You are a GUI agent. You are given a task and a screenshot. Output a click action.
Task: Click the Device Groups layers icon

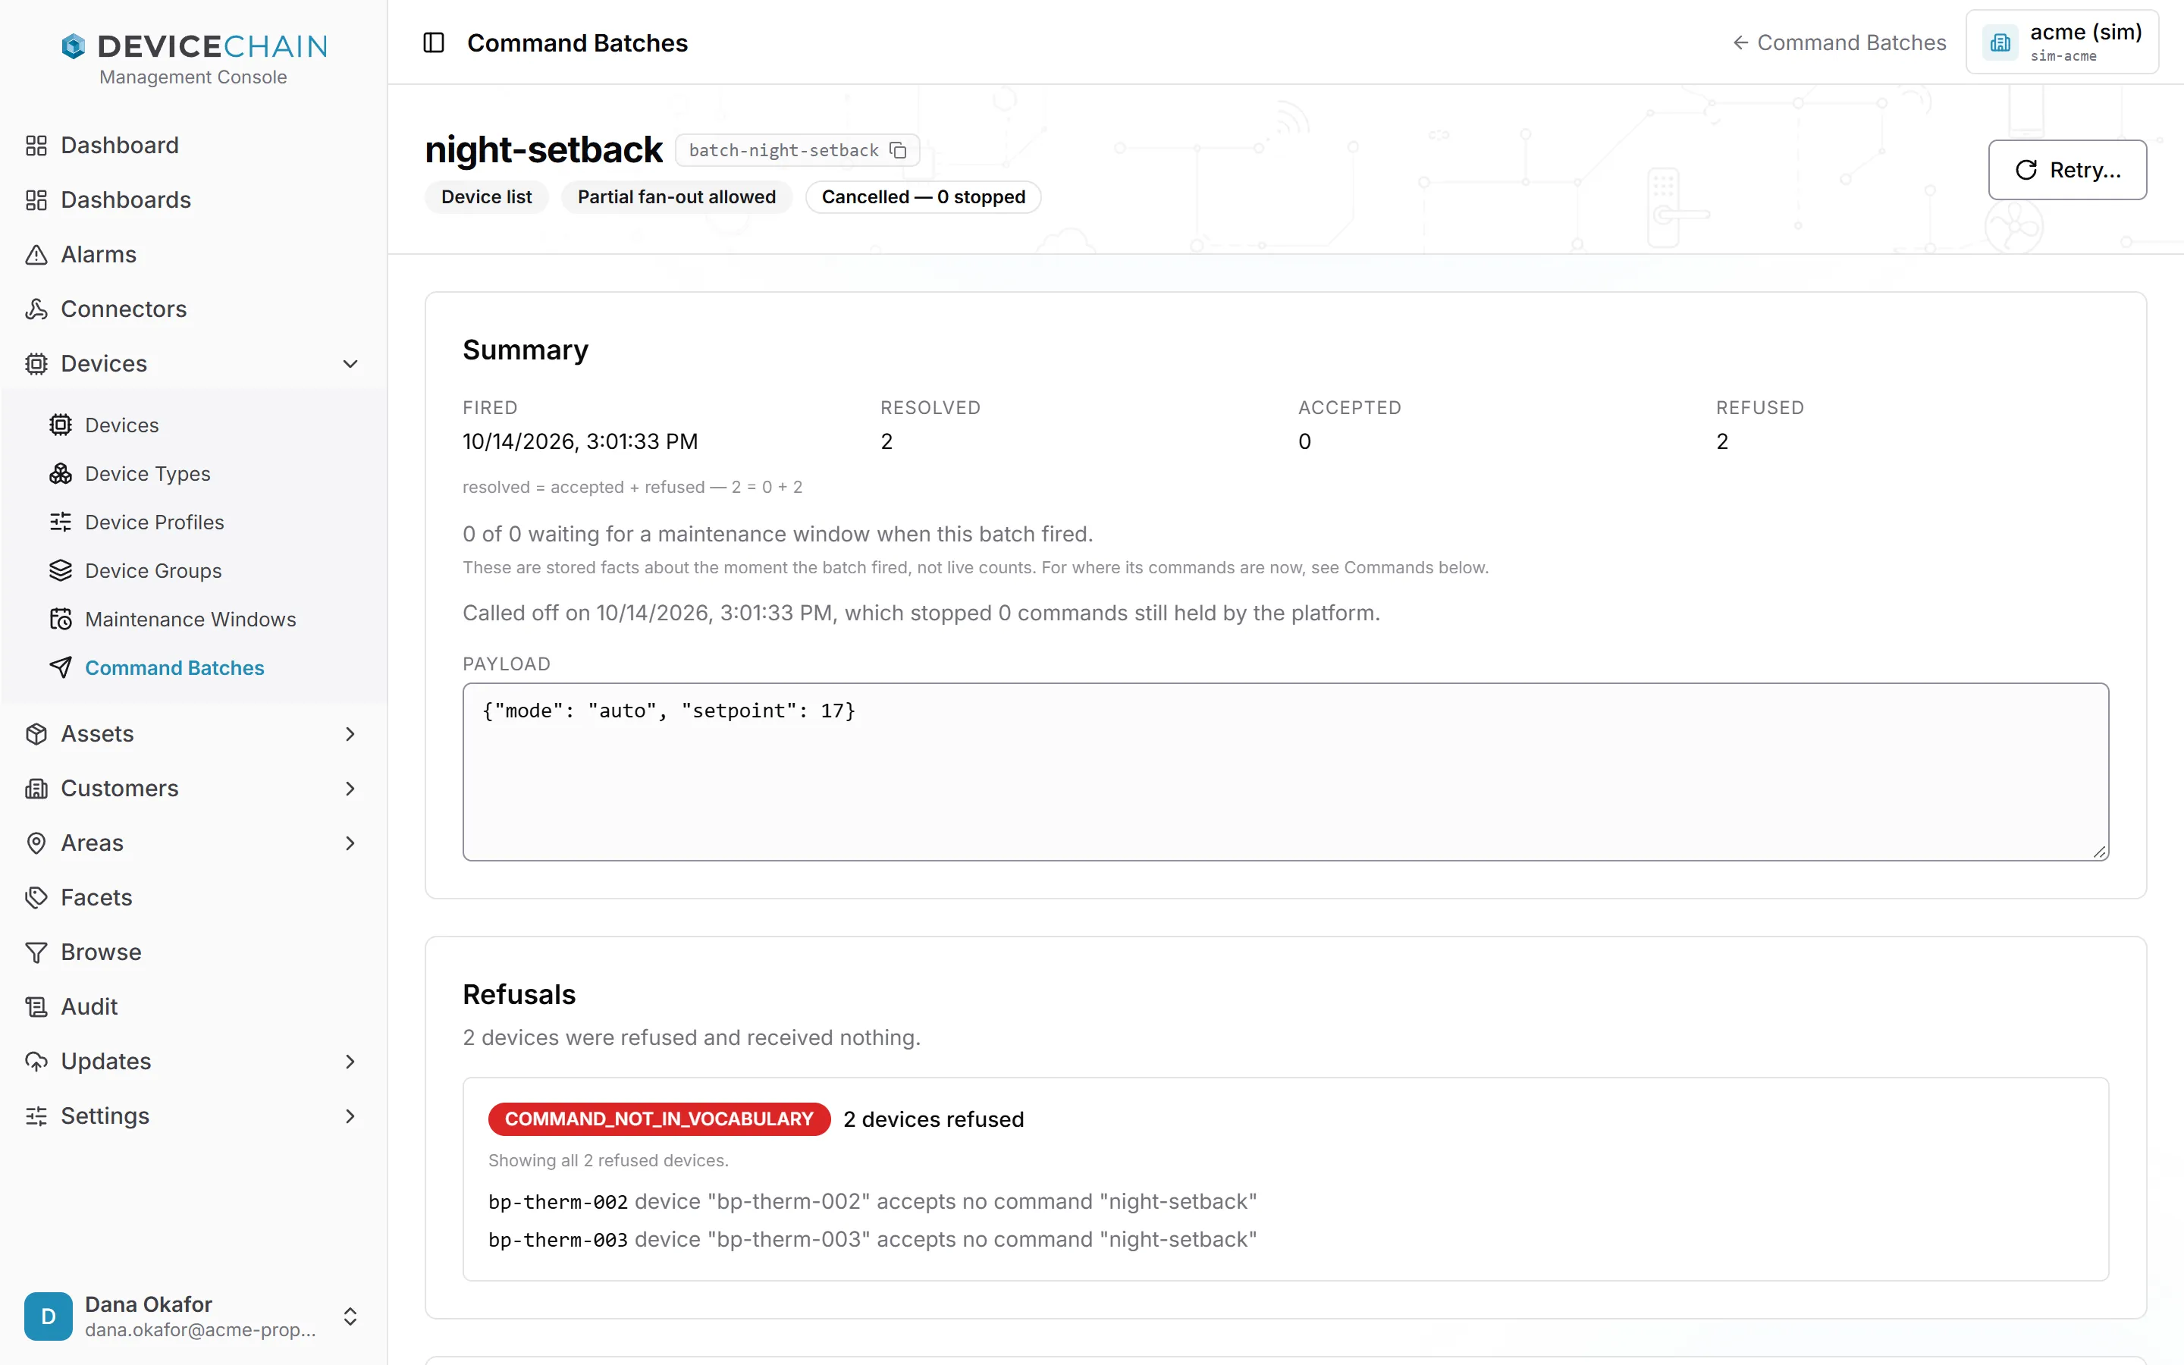[61, 570]
